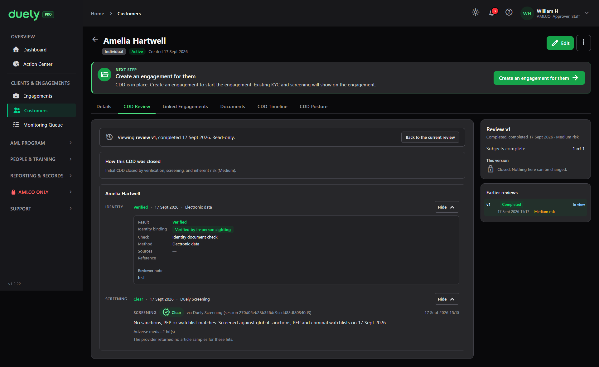Click the Subjects complete 1 of 1 value
Screen dimensions: 599x367
click(x=578, y=149)
